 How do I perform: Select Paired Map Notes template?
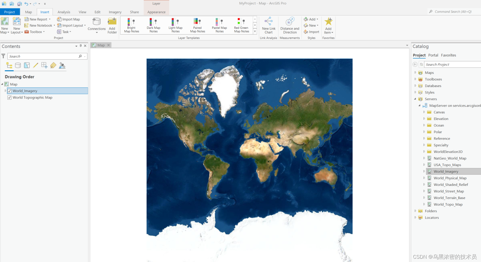pyautogui.click(x=198, y=25)
